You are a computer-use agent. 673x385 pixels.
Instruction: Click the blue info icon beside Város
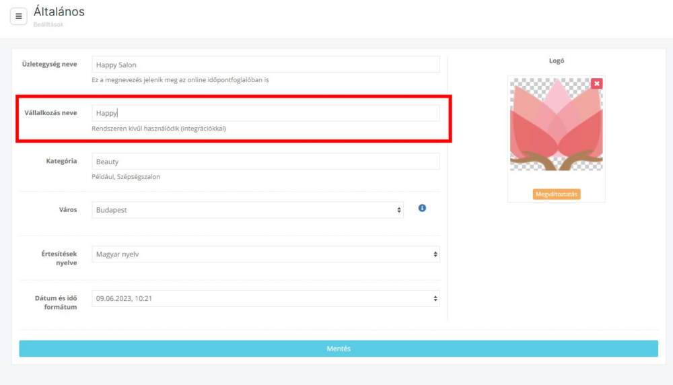pos(422,208)
